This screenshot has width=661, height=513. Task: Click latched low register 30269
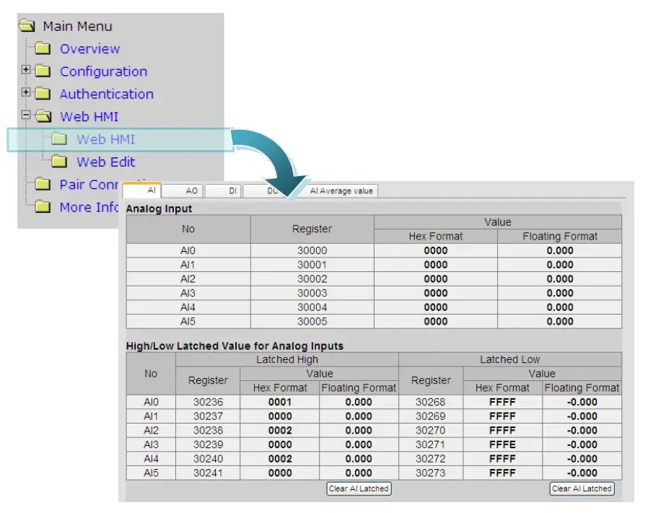point(430,416)
